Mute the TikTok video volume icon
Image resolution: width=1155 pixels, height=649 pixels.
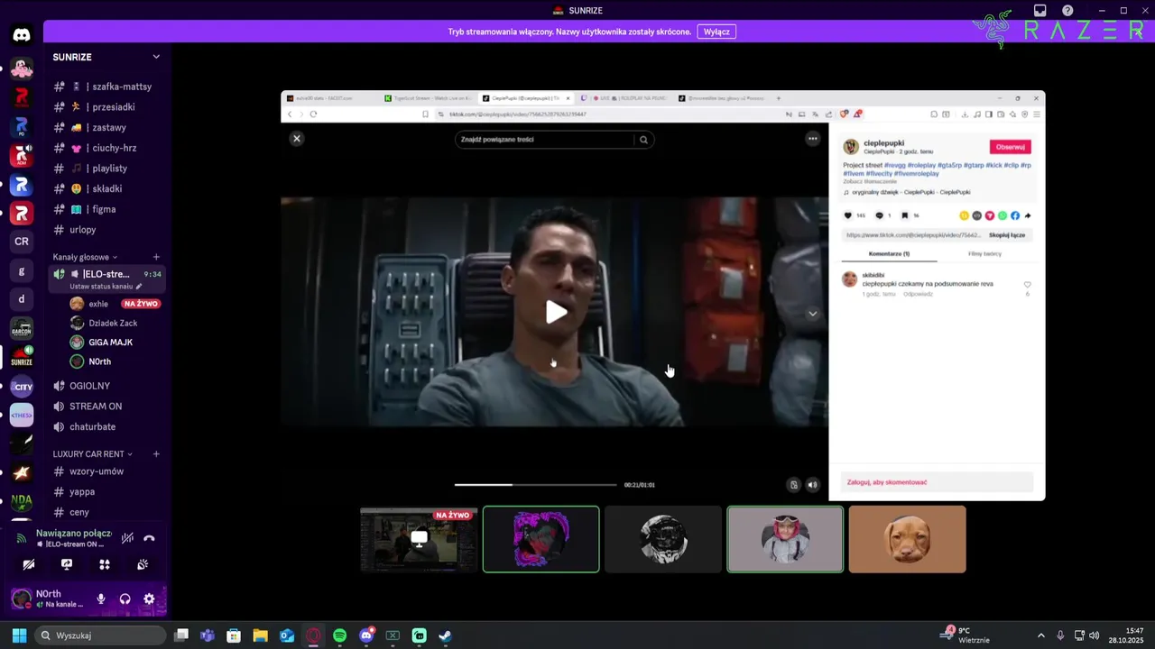point(812,485)
